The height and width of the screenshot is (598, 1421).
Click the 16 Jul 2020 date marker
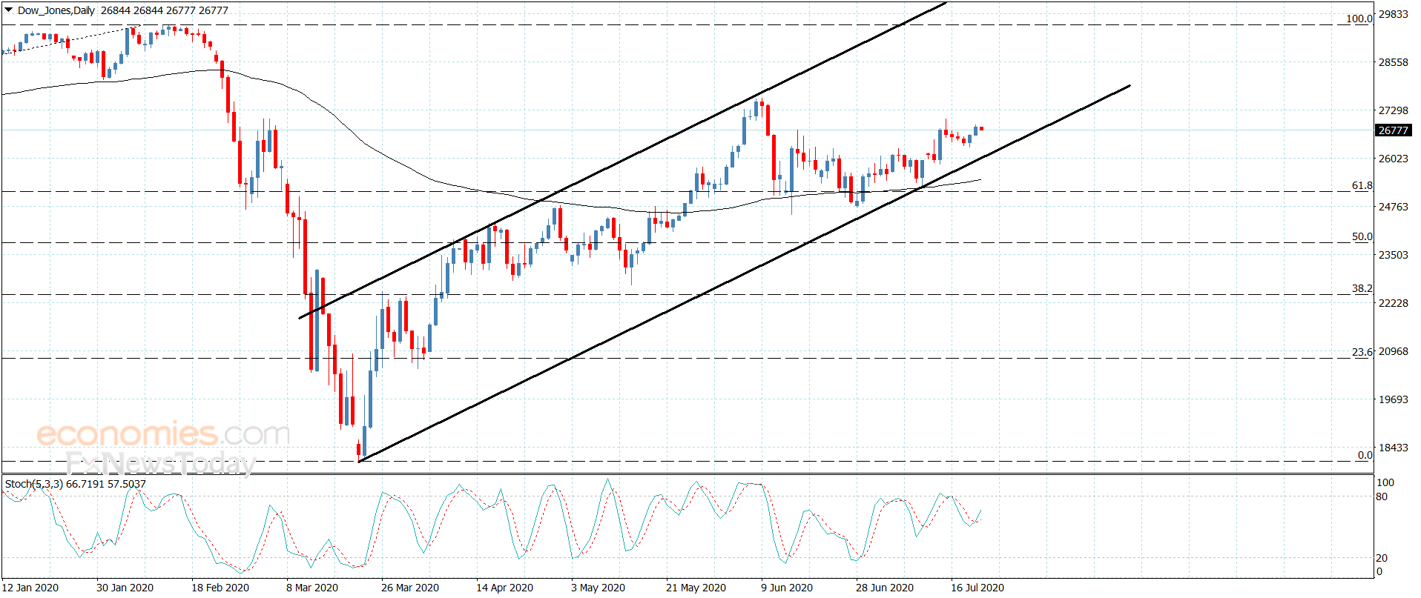pyautogui.click(x=977, y=588)
